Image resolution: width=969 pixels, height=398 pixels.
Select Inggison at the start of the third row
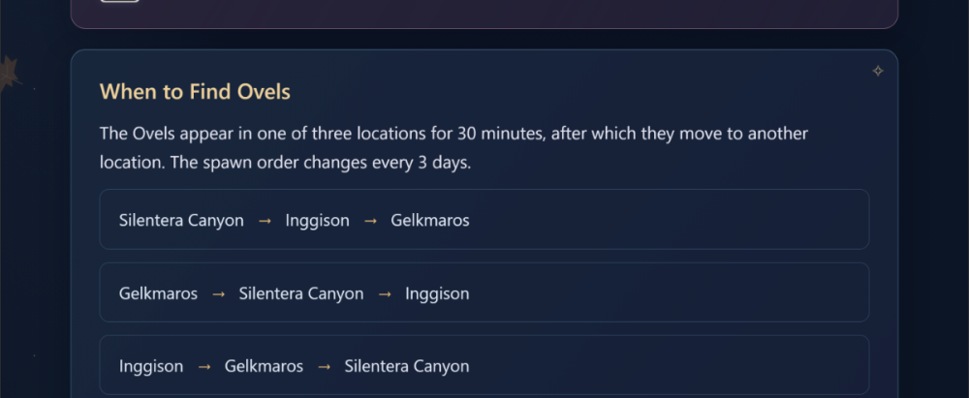[x=151, y=366]
